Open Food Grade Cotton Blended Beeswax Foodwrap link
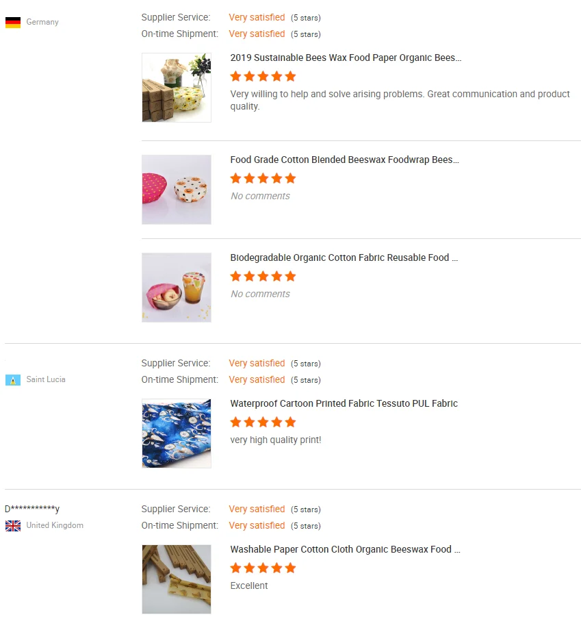 [344, 160]
